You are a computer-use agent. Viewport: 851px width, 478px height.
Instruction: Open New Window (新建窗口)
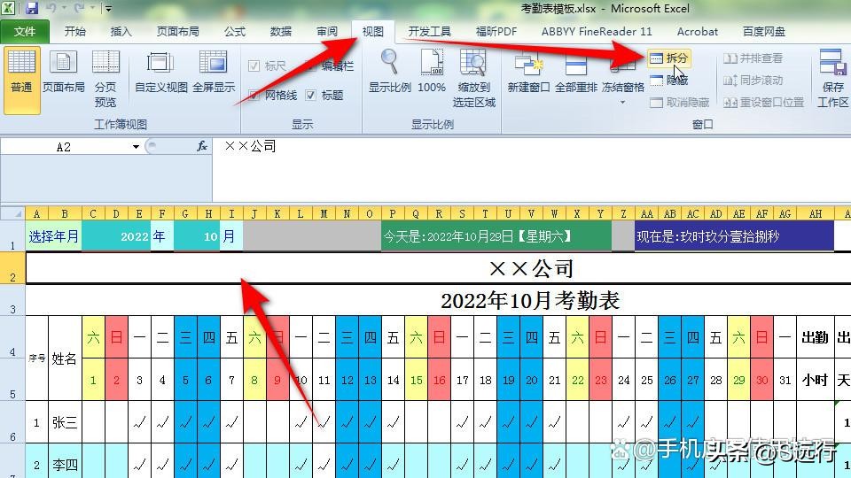pyautogui.click(x=528, y=72)
